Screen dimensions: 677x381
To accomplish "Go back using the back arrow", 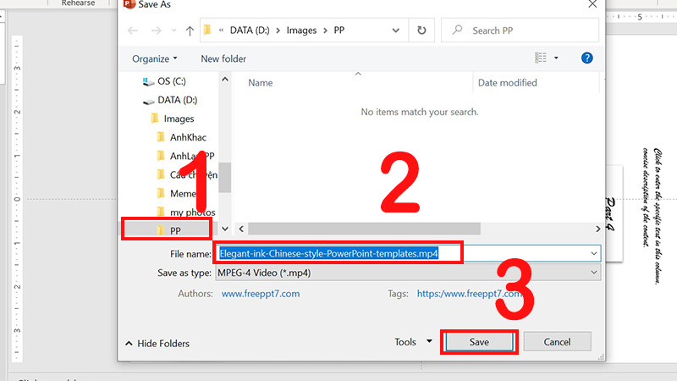I will 133,30.
